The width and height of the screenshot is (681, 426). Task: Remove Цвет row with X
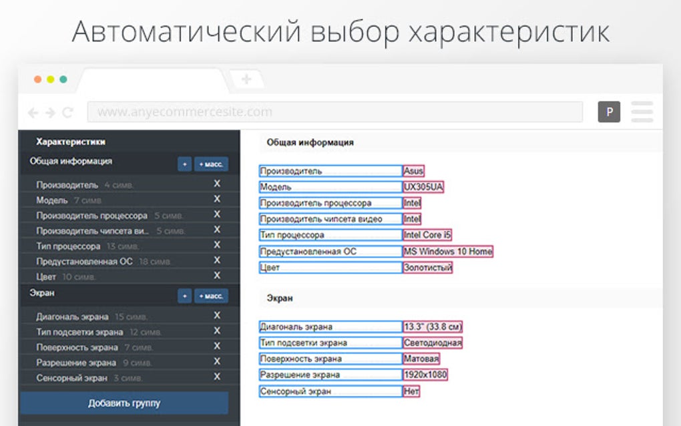217,276
